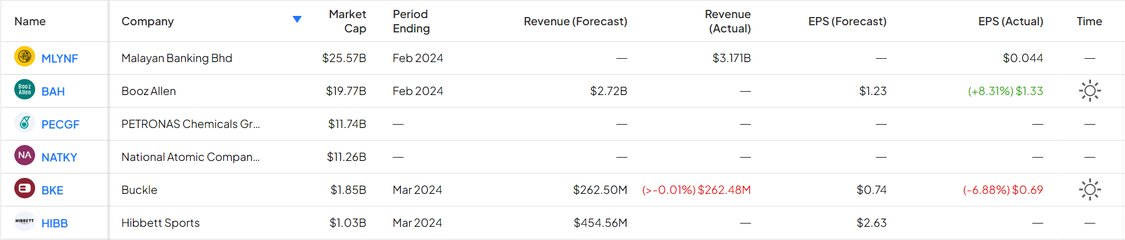The width and height of the screenshot is (1125, 240).
Task: Click the Booz Allen logo icon
Action: coord(25,90)
